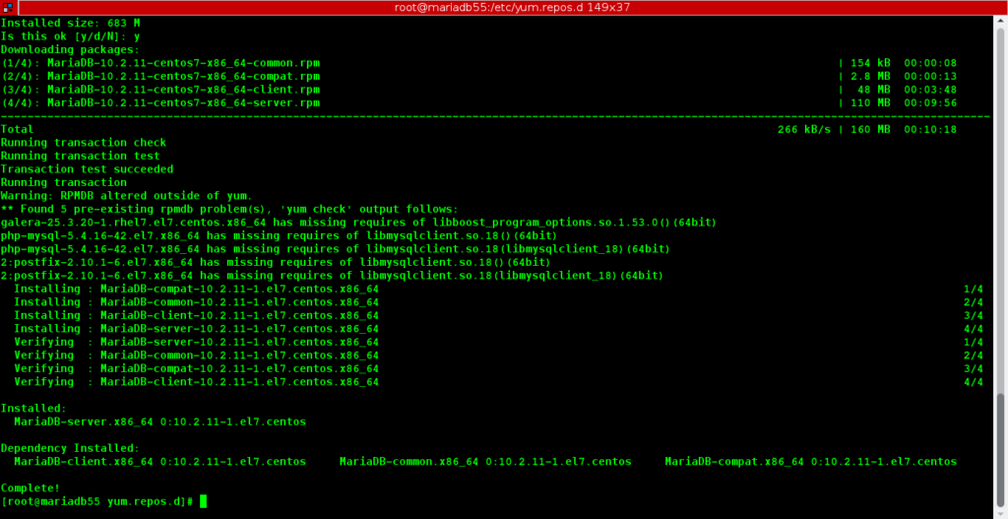Click the scrollbar up arrow

pyautogui.click(x=1001, y=22)
